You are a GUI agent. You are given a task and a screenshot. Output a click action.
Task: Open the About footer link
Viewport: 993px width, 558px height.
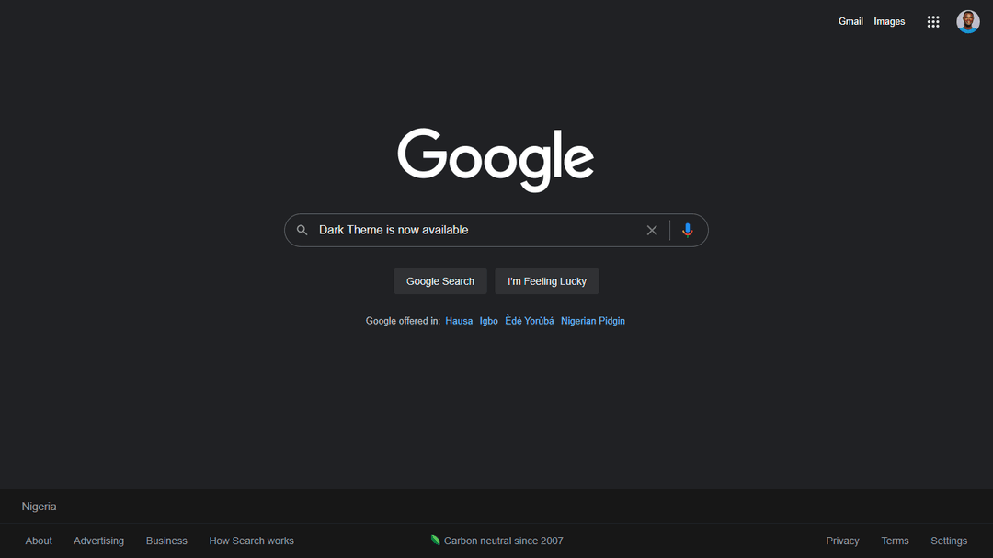pos(39,541)
